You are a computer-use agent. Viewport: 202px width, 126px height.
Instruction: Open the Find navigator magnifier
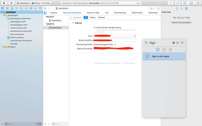click(x=17, y=8)
